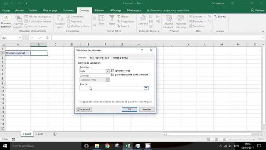Viewport: 266px width, 150px height.
Task: Click the Source input field
Action: coord(112,88)
